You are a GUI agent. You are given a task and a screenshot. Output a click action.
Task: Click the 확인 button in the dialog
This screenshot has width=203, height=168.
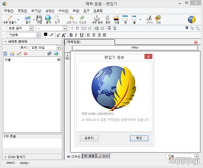coord(139,138)
